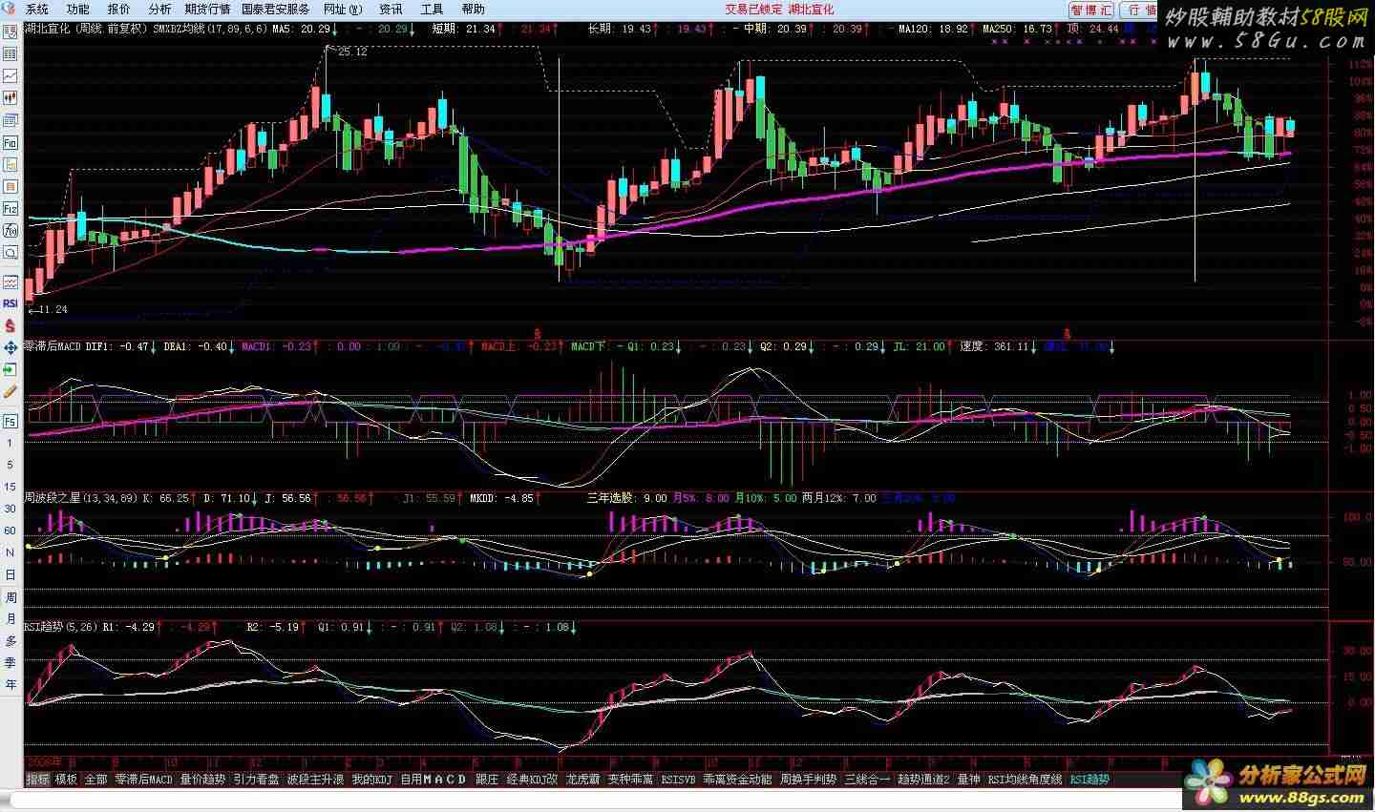Select the 月 monthly period in left sidebar
Image resolution: width=1375 pixels, height=812 pixels.
coord(11,618)
